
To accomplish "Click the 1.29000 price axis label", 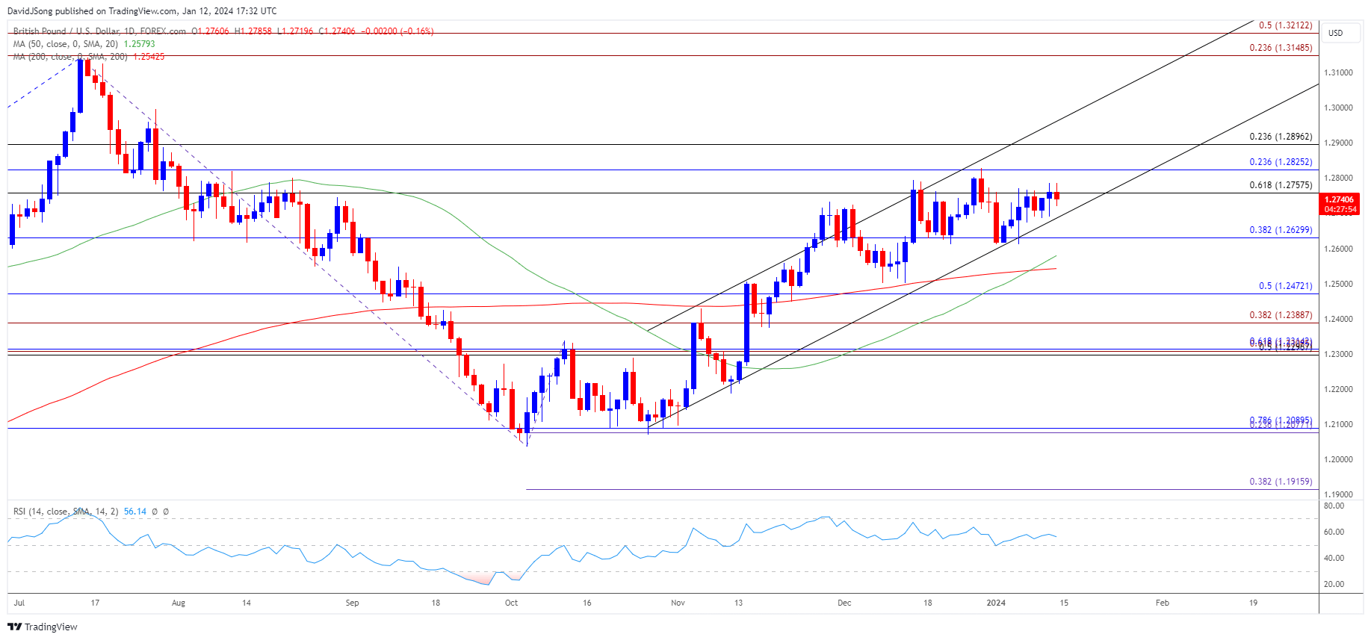I will (1338, 143).
